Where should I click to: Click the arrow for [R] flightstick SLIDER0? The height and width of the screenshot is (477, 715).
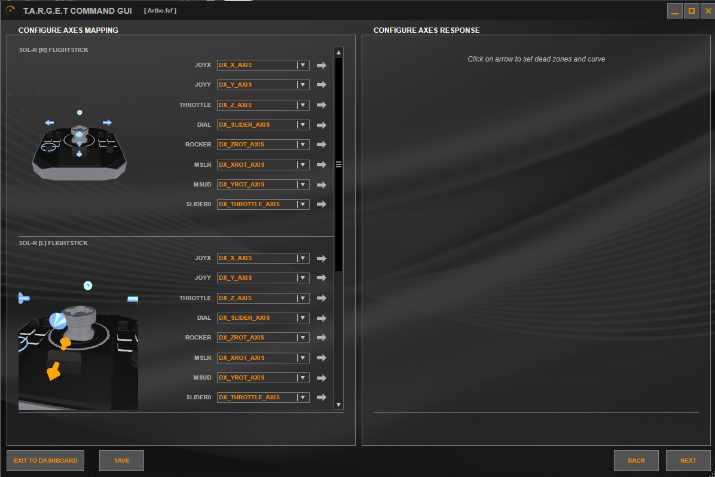click(x=321, y=204)
